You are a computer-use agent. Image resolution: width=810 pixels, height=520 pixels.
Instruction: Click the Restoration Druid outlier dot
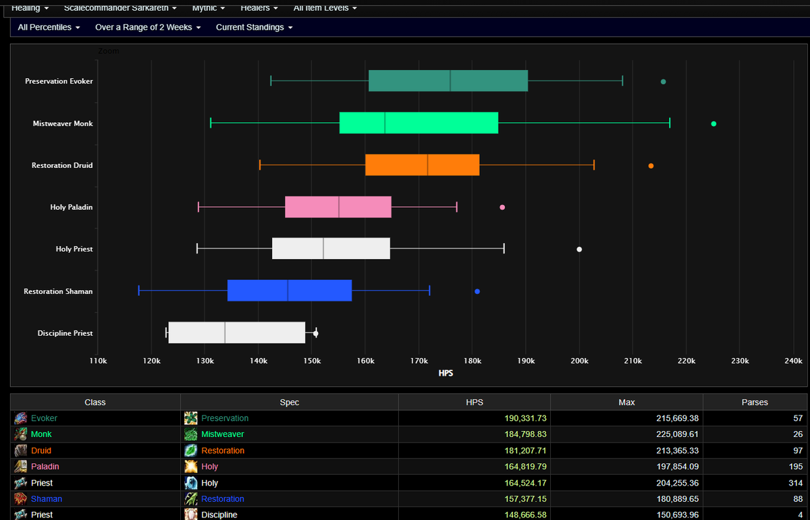(x=651, y=165)
